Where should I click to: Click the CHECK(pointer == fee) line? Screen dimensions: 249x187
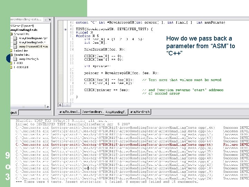click(x=107, y=90)
